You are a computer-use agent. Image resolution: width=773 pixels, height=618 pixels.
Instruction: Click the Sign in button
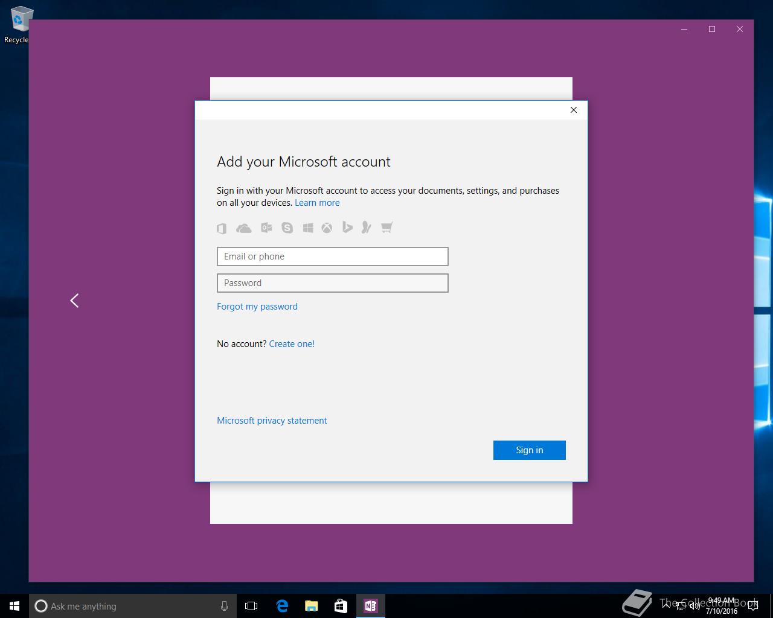point(530,450)
